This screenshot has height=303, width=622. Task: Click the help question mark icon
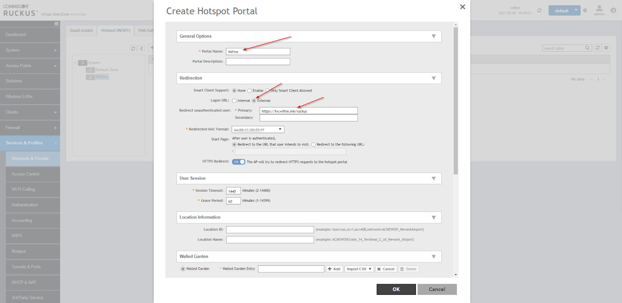pos(613,10)
